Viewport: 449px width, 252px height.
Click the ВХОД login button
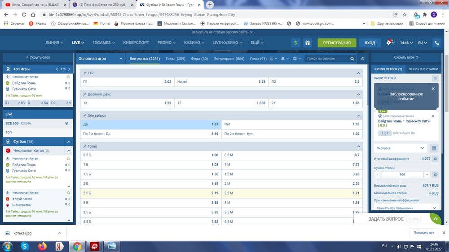tap(370, 43)
